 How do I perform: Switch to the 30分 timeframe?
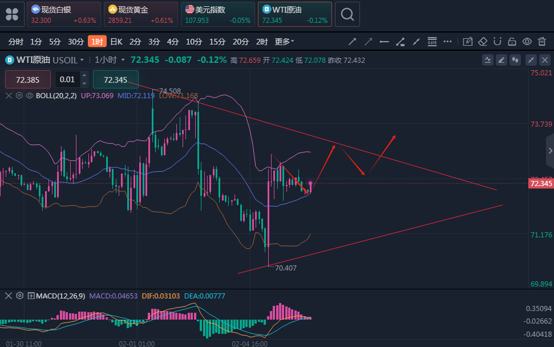76,41
